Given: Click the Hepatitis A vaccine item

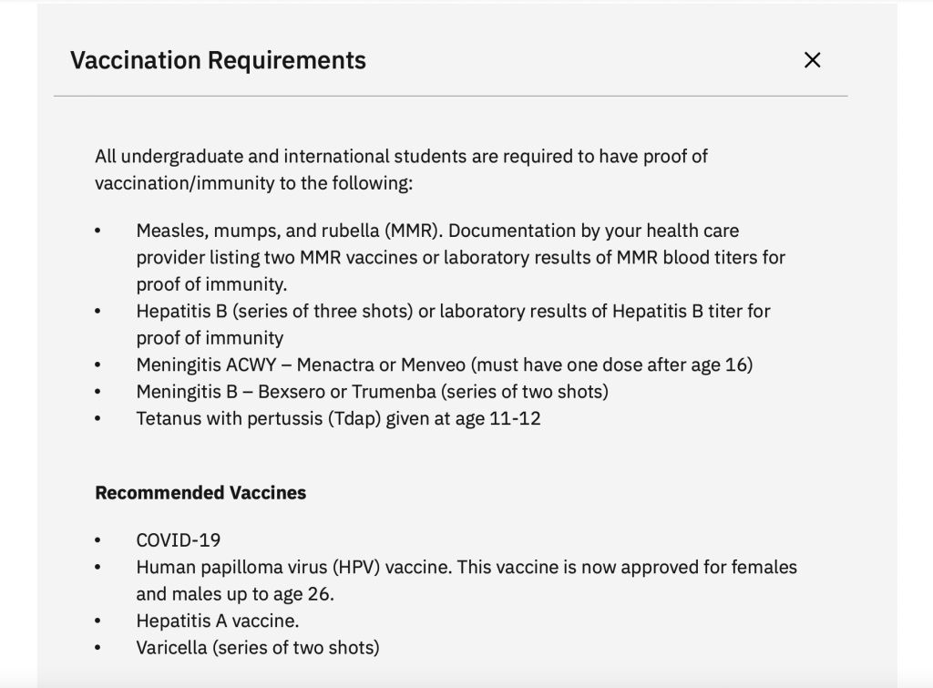Looking at the screenshot, I should [217, 621].
